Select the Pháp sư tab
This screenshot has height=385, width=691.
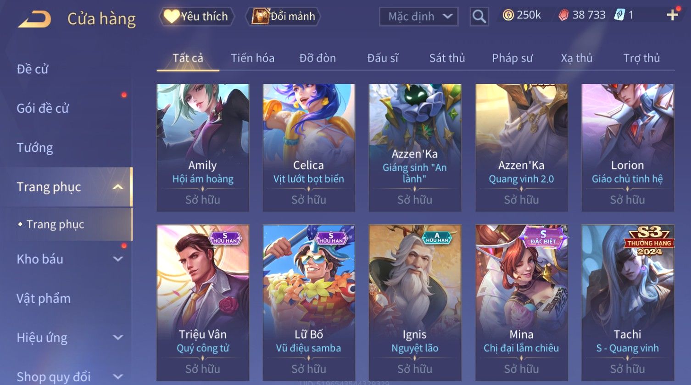tap(512, 58)
